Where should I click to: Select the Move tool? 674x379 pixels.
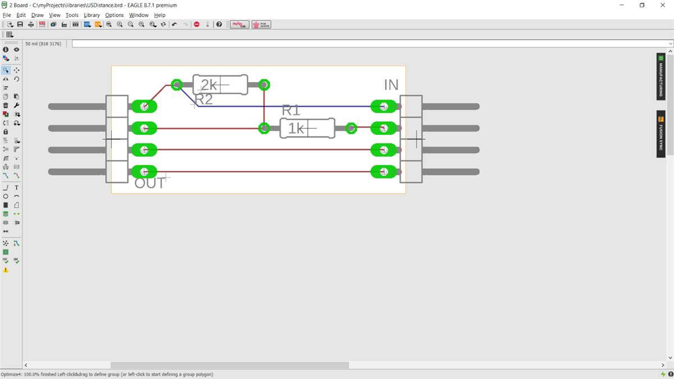[x=16, y=70]
